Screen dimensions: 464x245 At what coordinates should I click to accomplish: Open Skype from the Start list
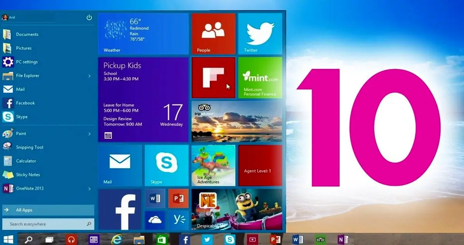point(48,117)
